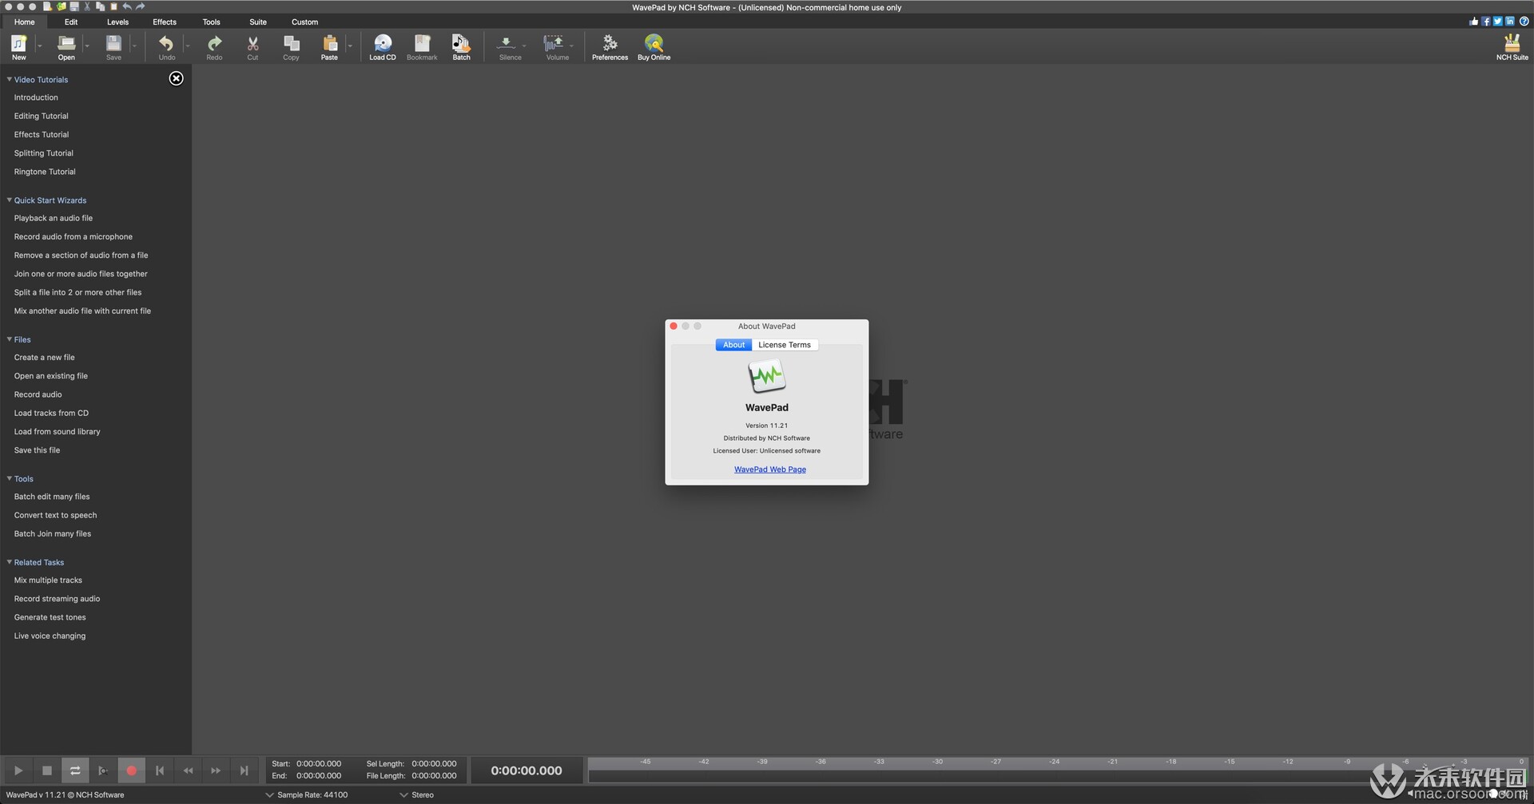Click Batch Join many files link
Image resolution: width=1534 pixels, height=804 pixels.
[x=53, y=533]
